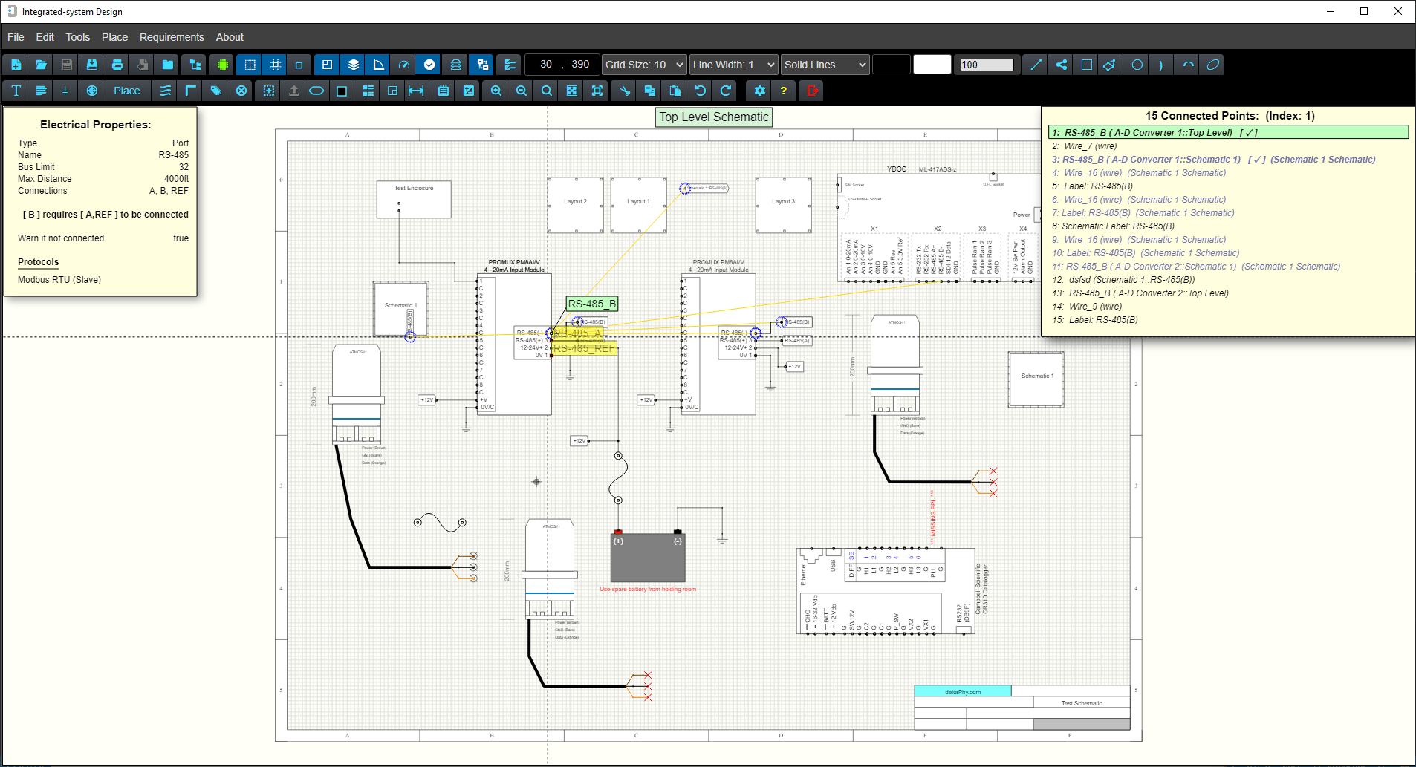Select the Text tool icon
Viewport: 1416px width, 767px height.
tap(16, 91)
